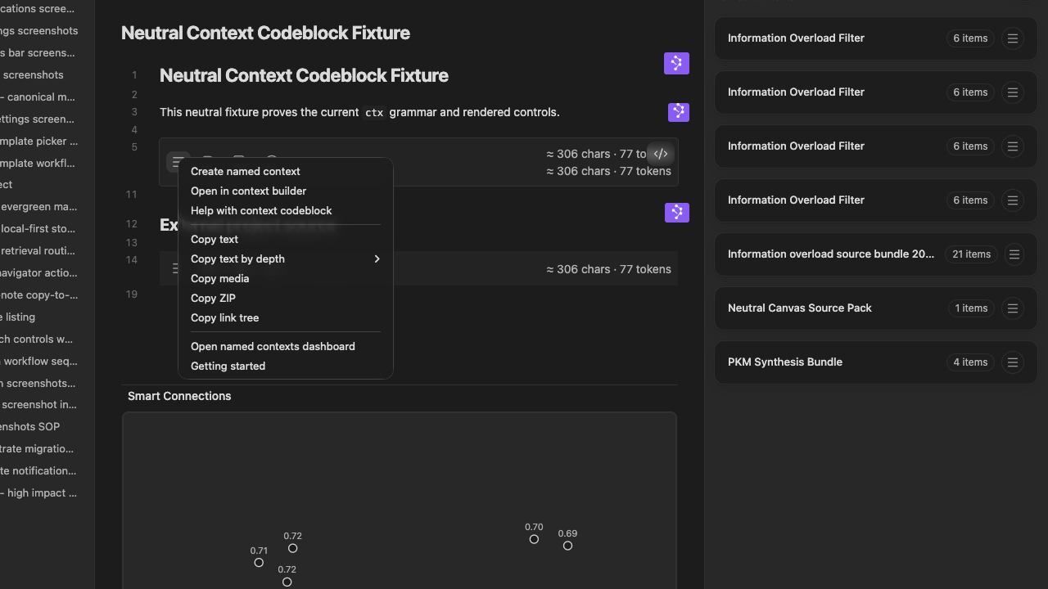Click the inline ctx code text

[x=374, y=113]
